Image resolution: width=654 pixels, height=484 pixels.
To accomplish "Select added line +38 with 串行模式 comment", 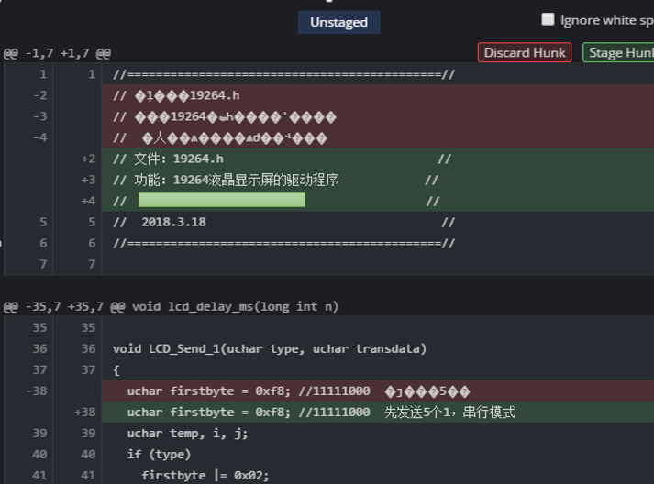I will (321, 412).
